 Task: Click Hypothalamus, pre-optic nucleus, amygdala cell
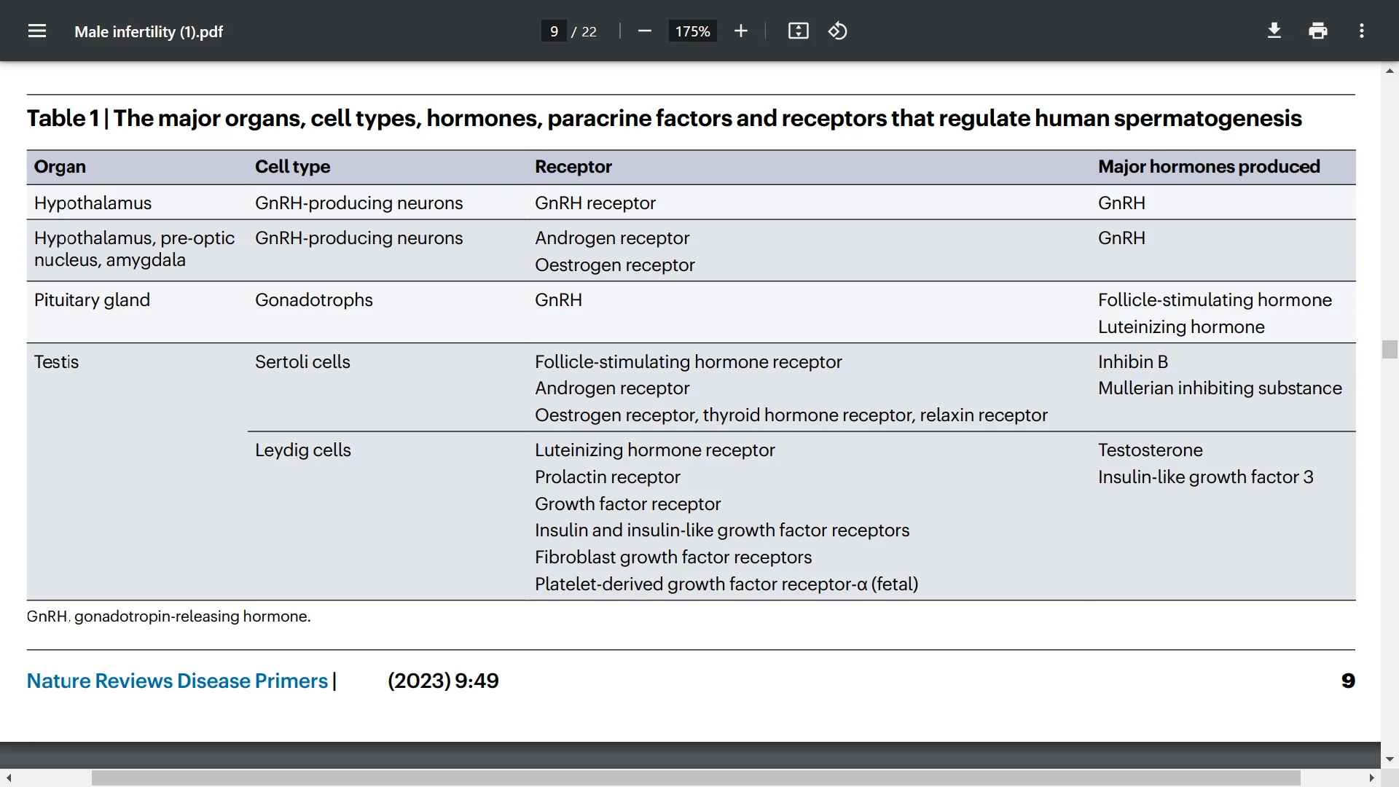tap(134, 249)
